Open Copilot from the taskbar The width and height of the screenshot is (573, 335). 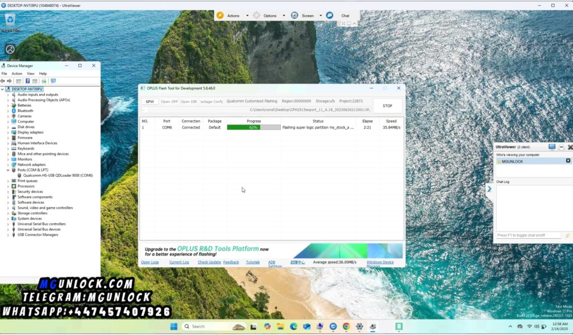[267, 327]
